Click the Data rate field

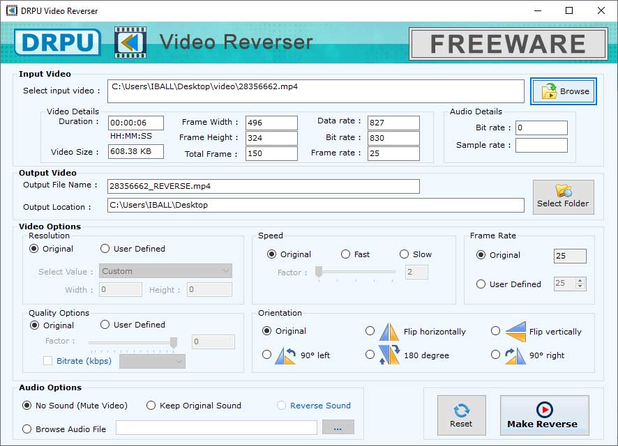click(x=393, y=123)
